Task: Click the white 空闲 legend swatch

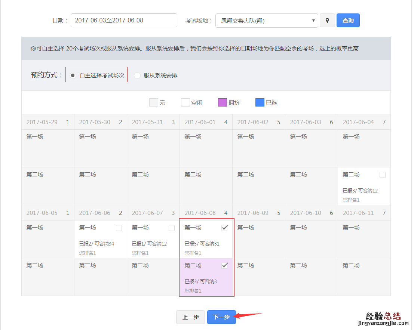Action: (x=185, y=102)
